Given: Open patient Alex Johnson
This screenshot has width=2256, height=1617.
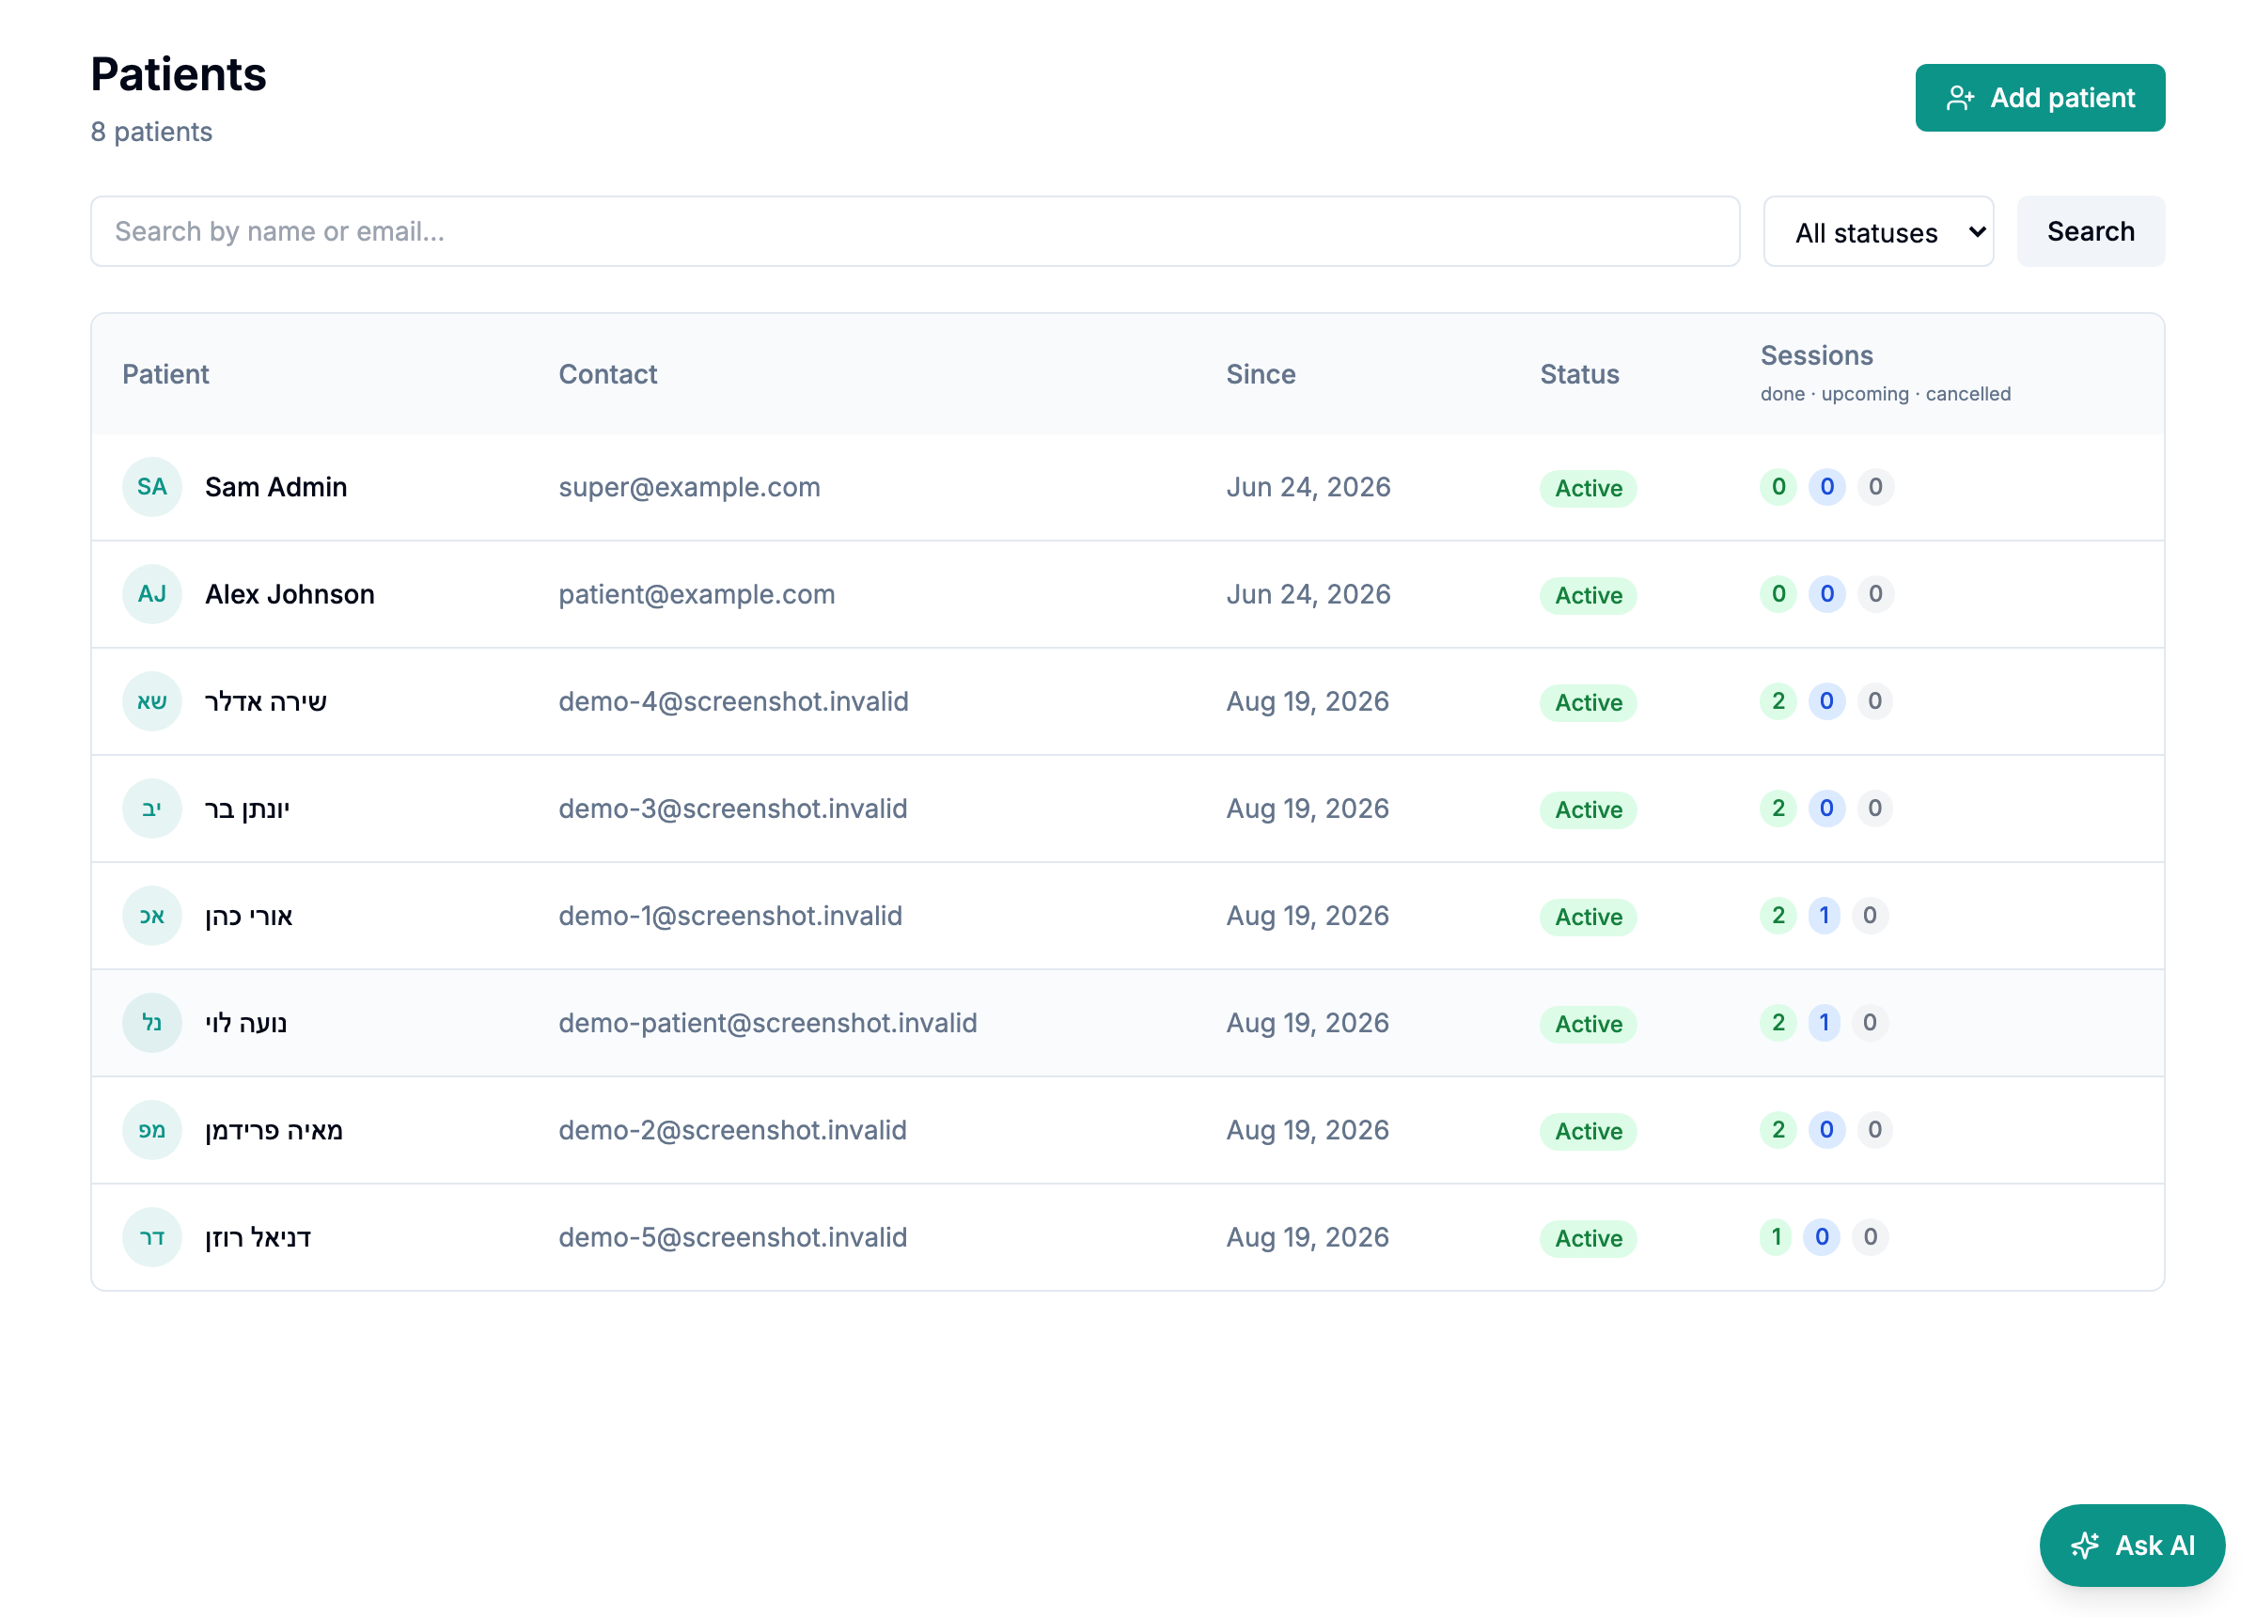Looking at the screenshot, I should pos(290,594).
